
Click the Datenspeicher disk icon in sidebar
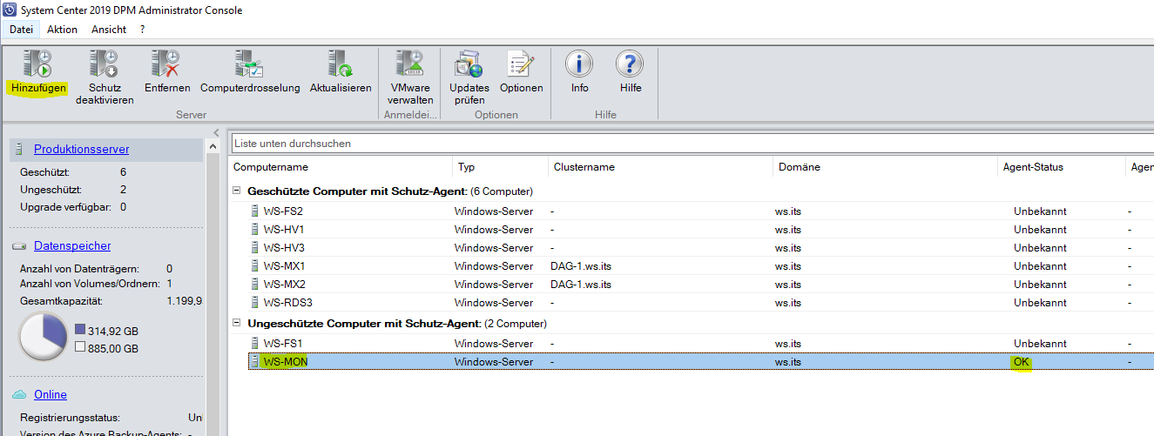coord(20,246)
